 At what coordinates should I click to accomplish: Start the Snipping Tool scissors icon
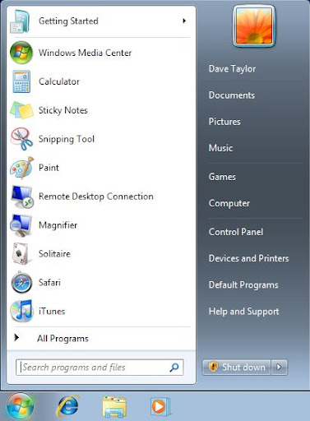point(21,139)
